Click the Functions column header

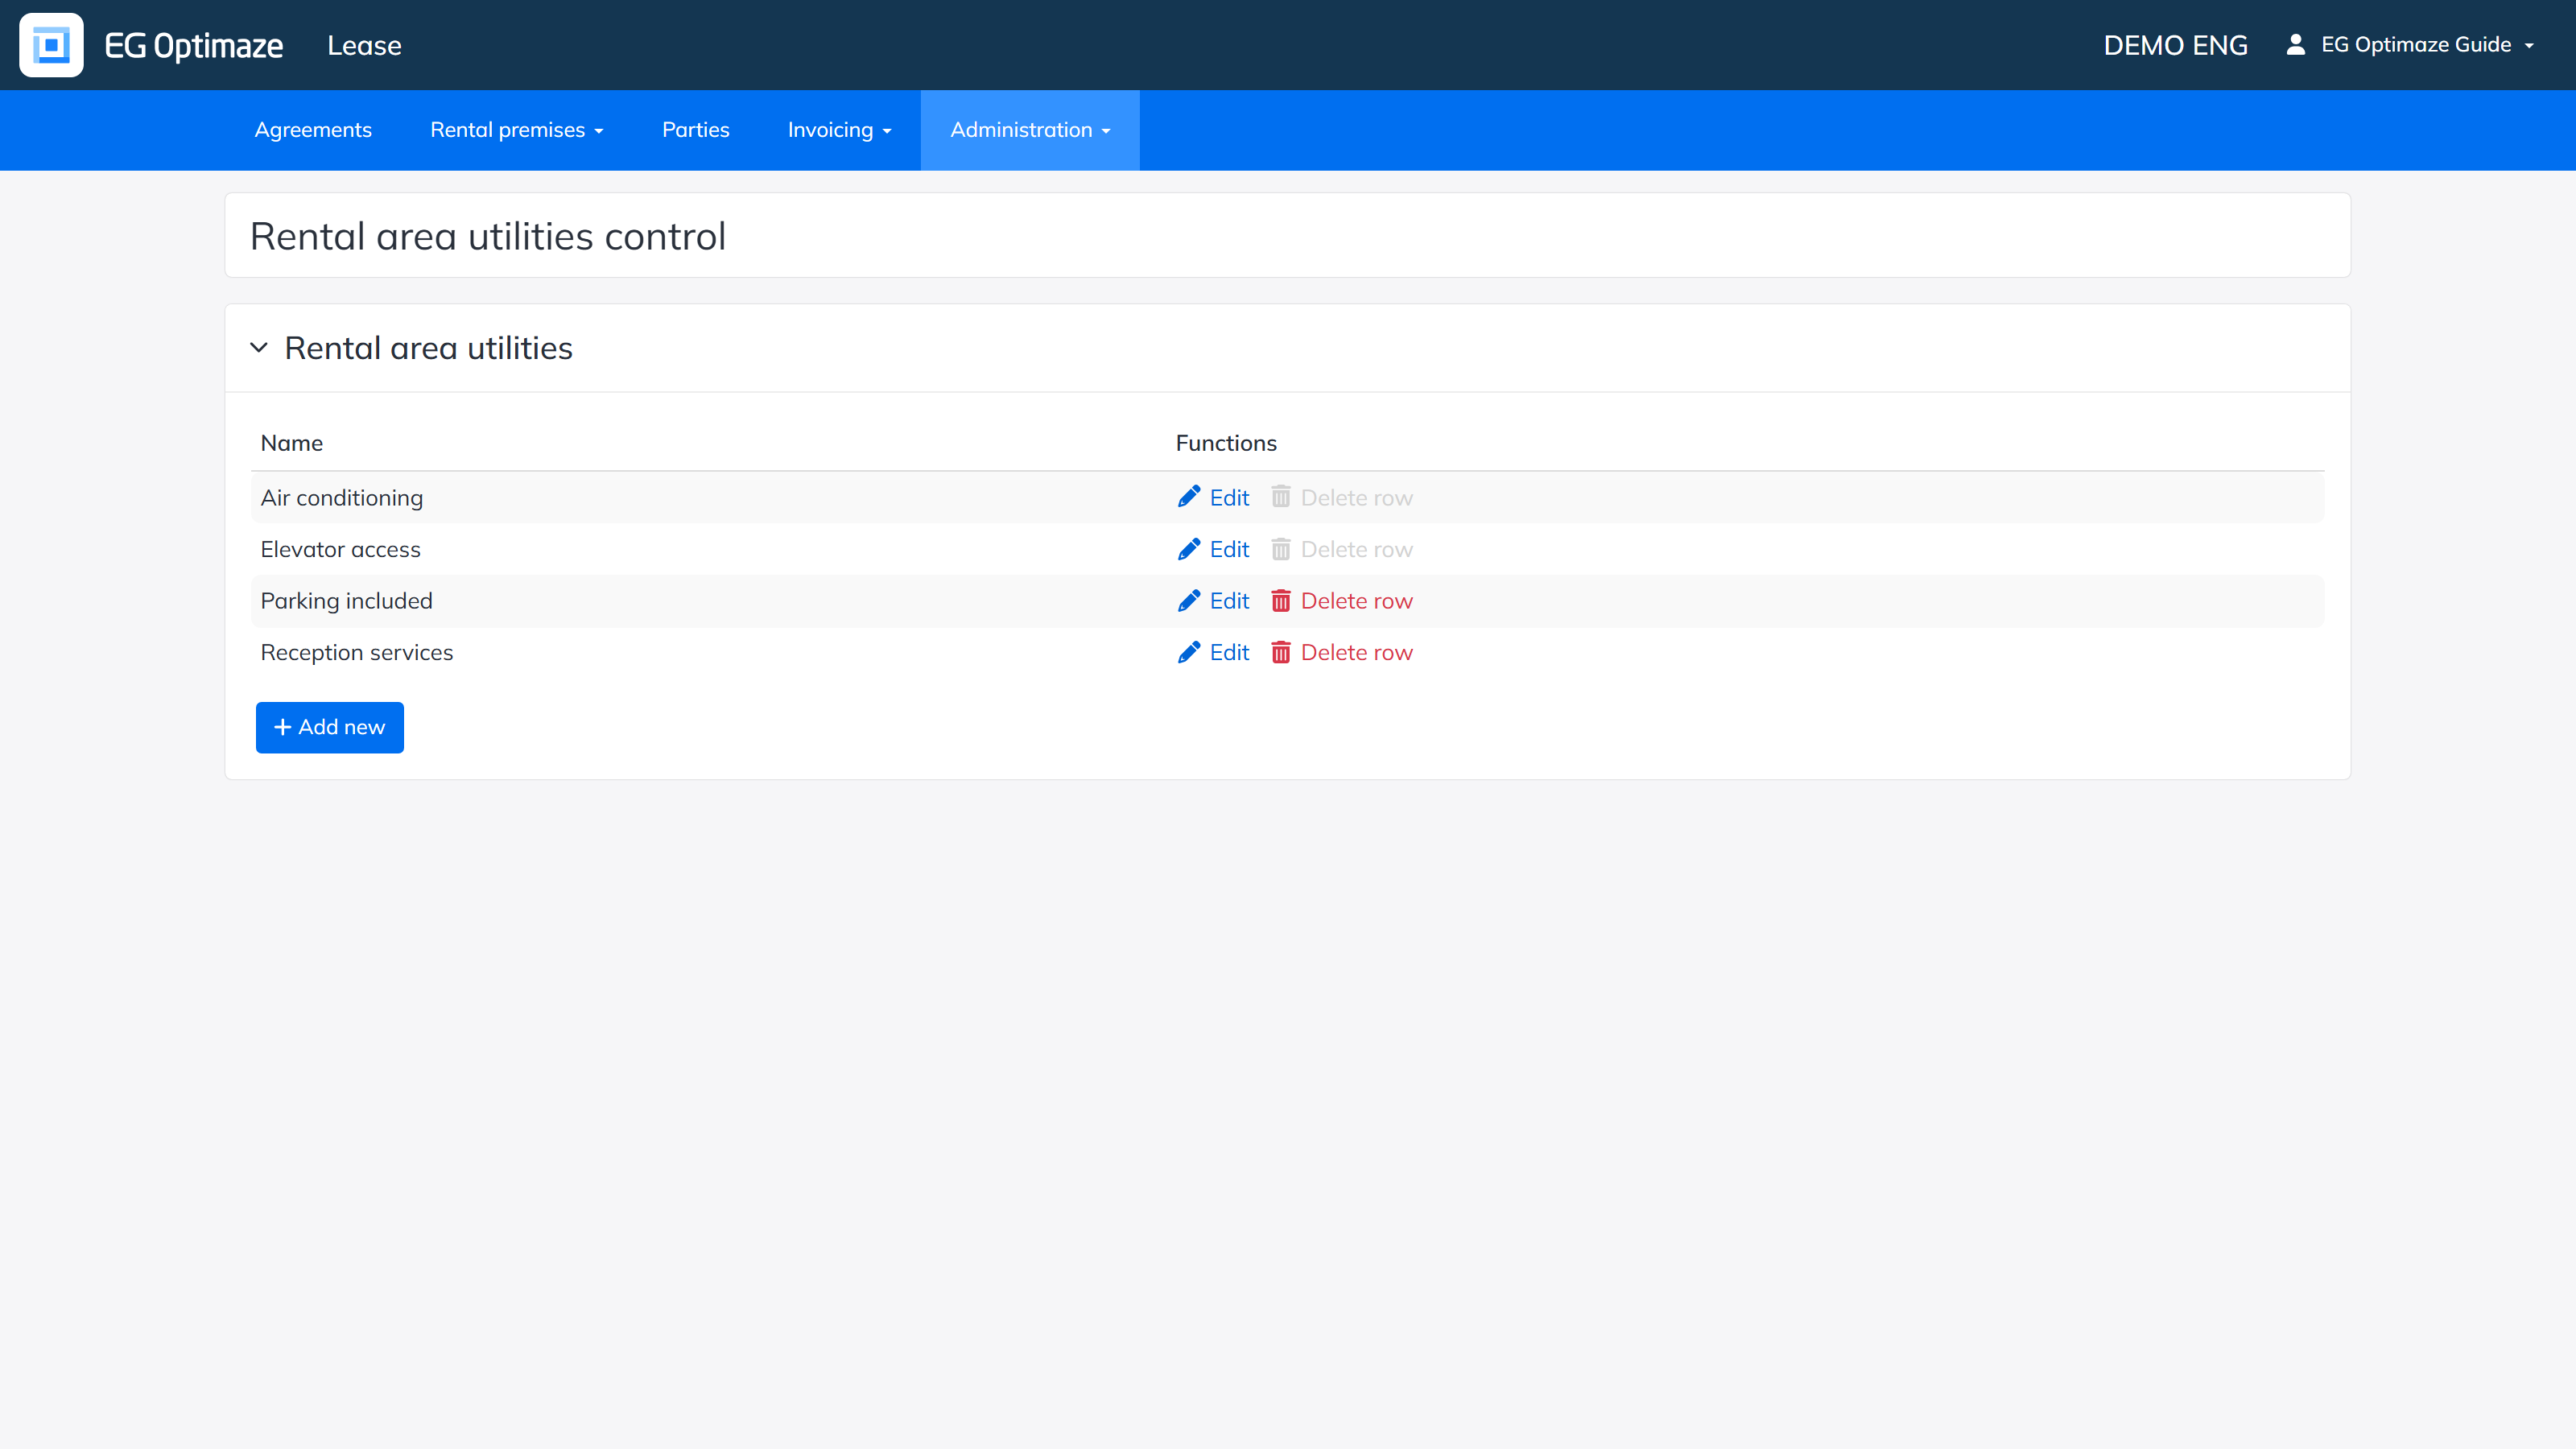click(1226, 443)
